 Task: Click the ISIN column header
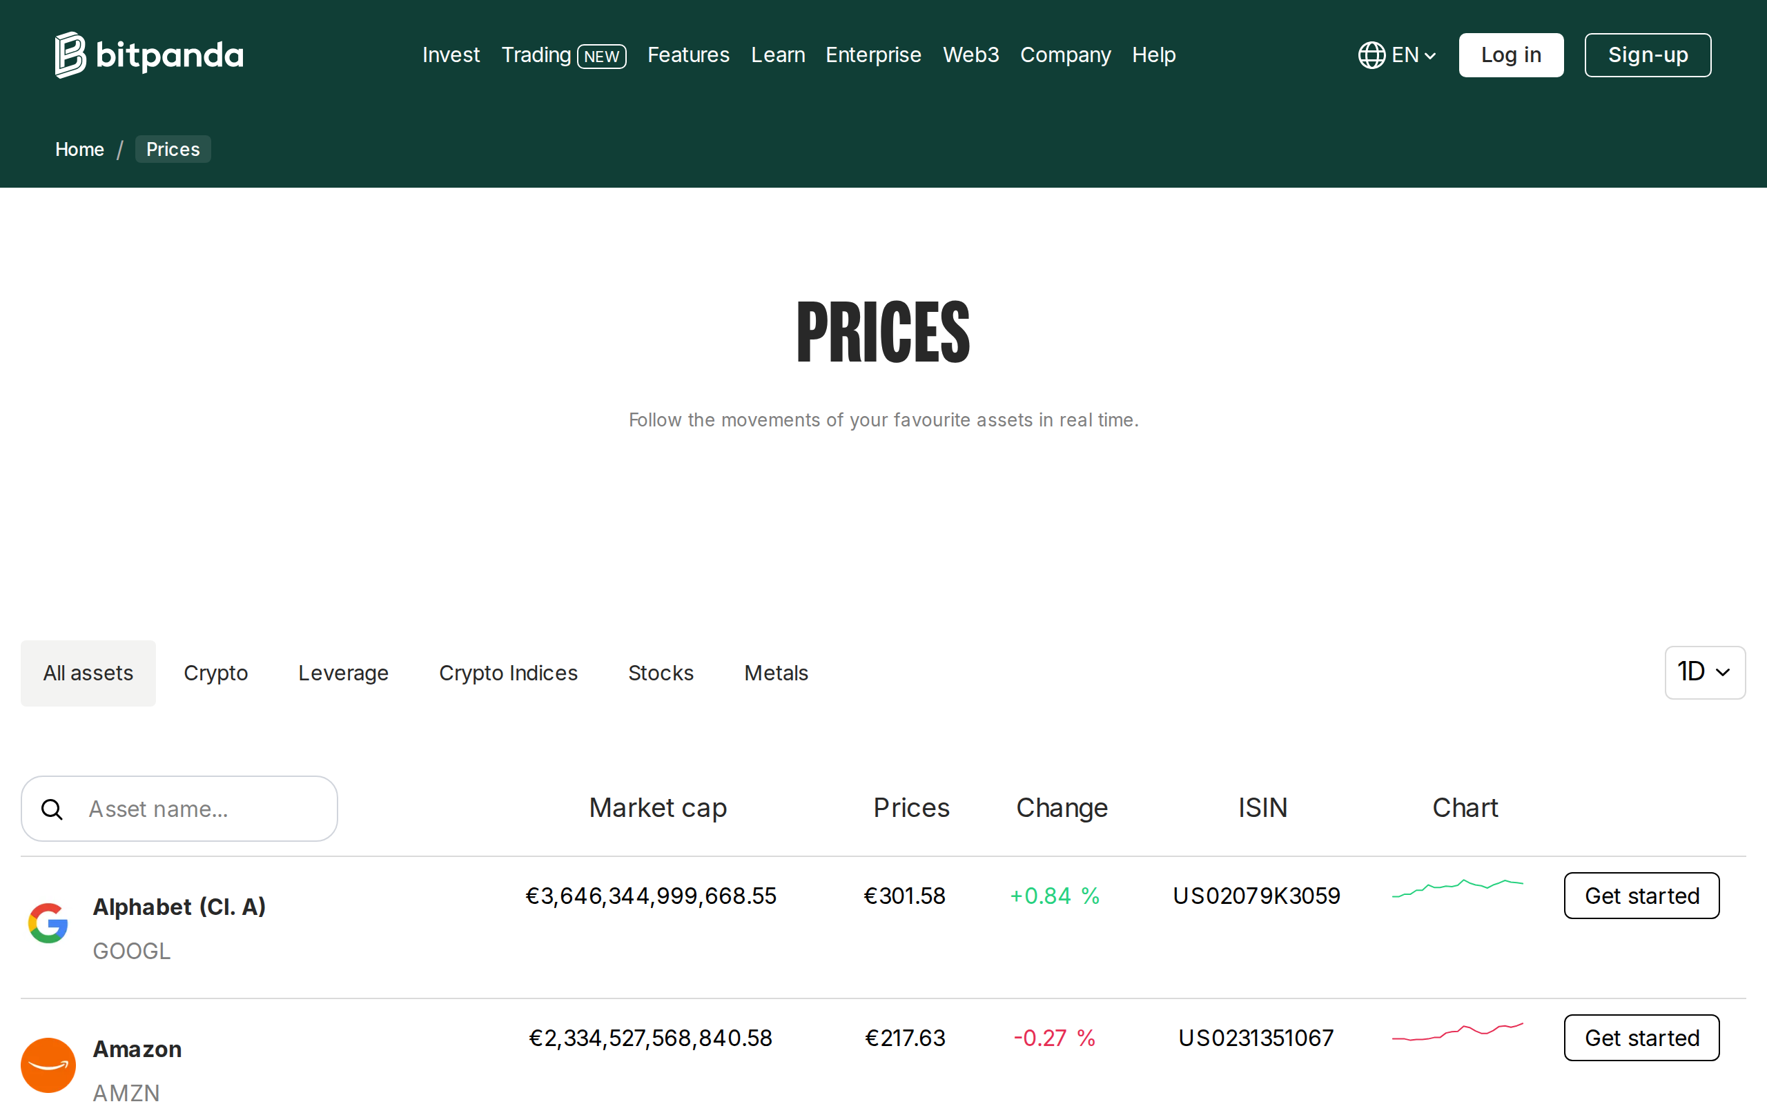tap(1262, 807)
